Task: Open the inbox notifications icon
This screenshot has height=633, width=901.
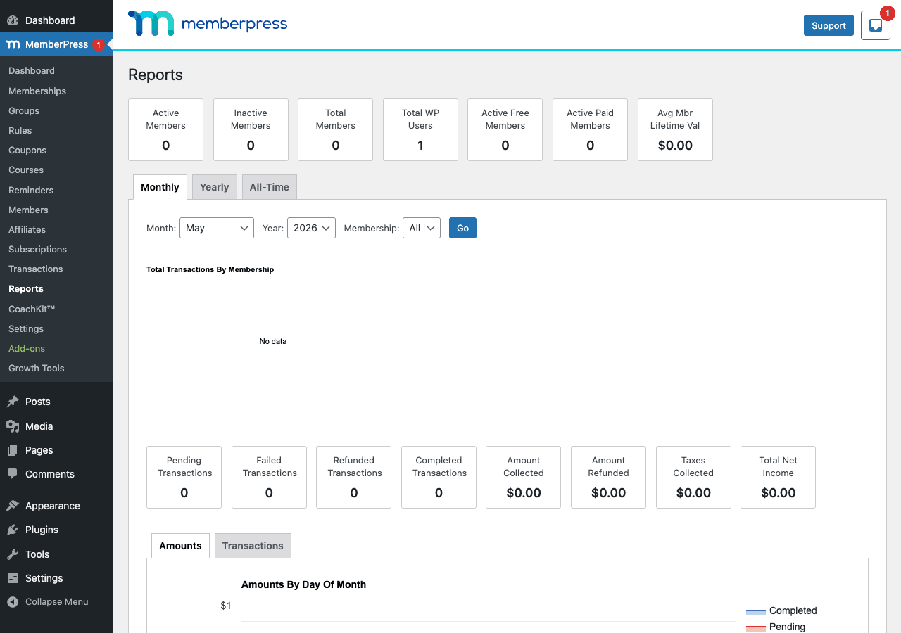Action: [876, 26]
